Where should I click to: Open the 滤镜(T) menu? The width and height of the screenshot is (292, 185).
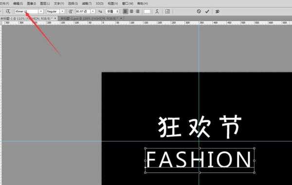[x=87, y=3]
